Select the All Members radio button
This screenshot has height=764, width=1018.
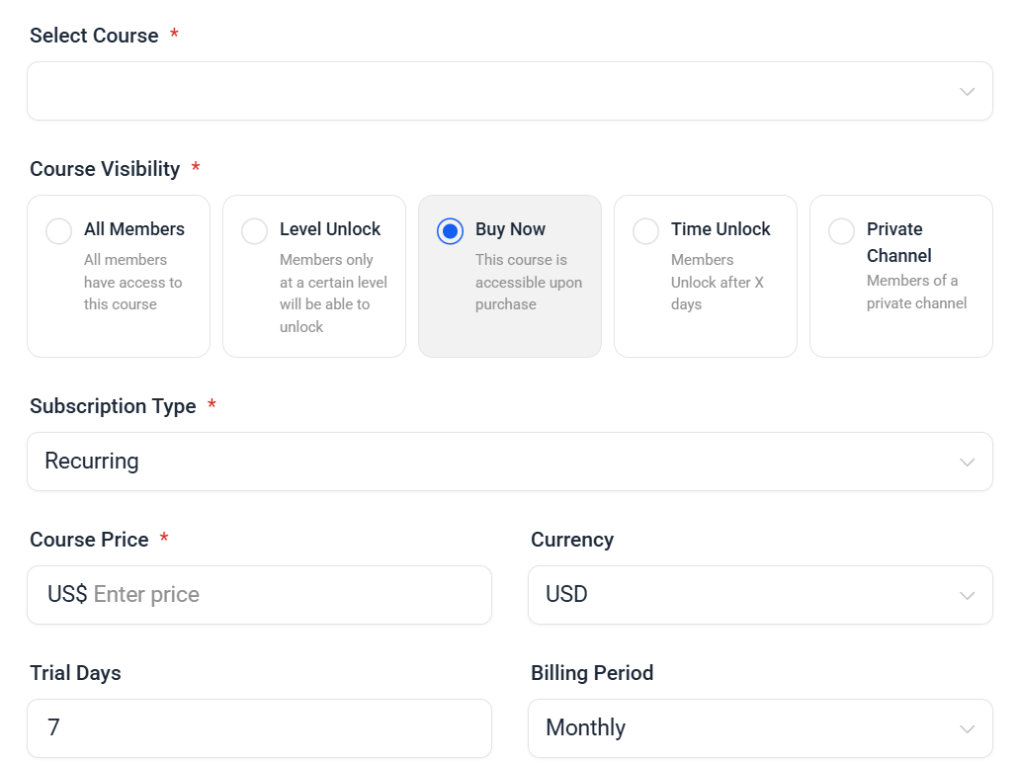(x=59, y=230)
